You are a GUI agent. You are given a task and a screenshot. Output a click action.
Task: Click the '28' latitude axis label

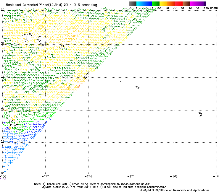(x=2, y=43)
